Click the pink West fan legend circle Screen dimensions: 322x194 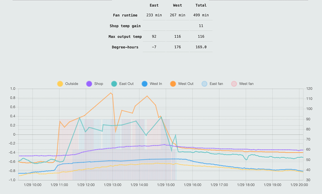tap(234, 84)
